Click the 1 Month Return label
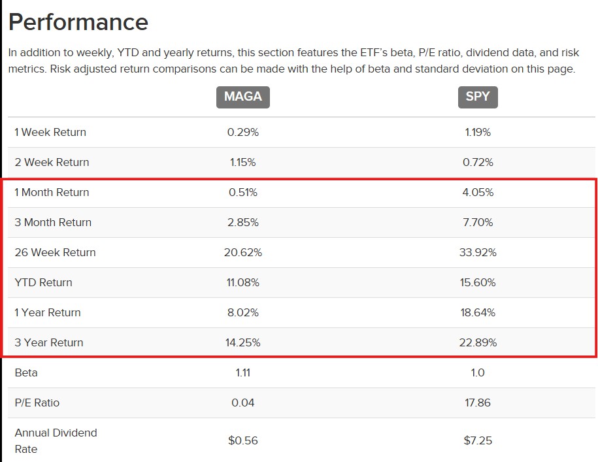 [52, 192]
